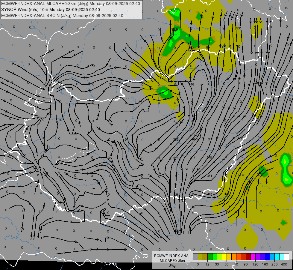Click the '400' label on legend scale
Screen dimensions: 293x270
click(284, 264)
